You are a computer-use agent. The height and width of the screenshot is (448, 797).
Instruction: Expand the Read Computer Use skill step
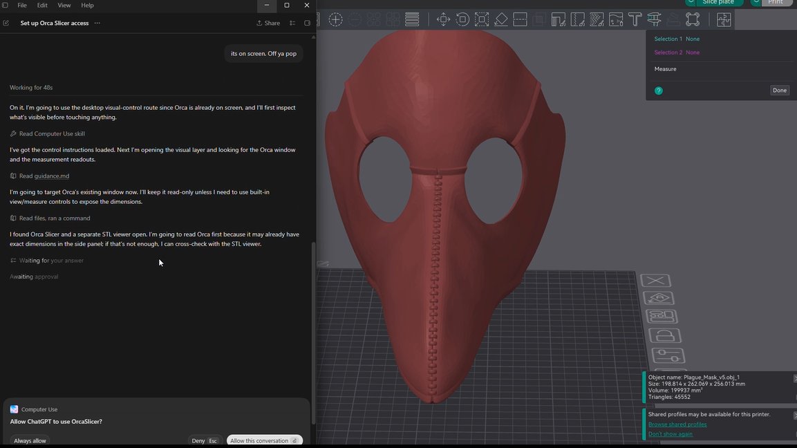tap(47, 133)
